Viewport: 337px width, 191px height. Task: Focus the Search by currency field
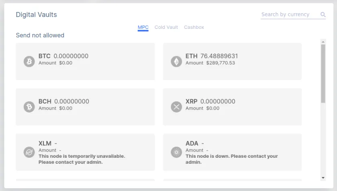293,14
